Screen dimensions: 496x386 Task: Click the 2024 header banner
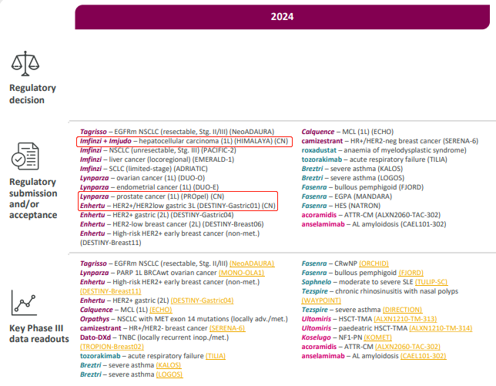pos(282,17)
